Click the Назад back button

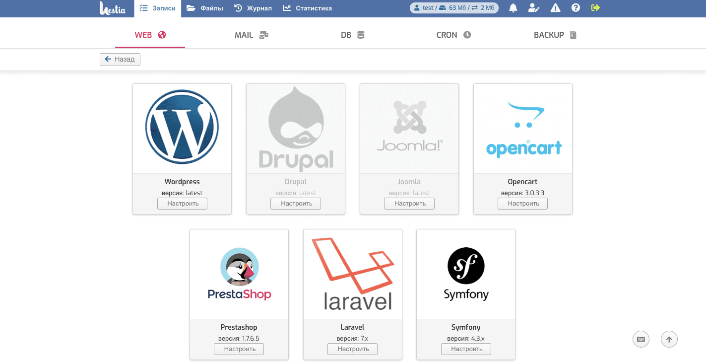point(120,59)
